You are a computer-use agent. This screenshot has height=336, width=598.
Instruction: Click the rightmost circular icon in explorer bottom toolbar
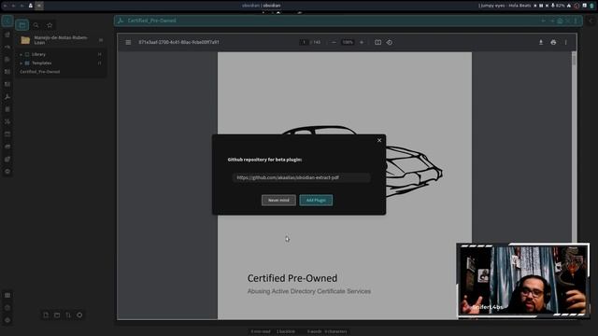click(79, 315)
